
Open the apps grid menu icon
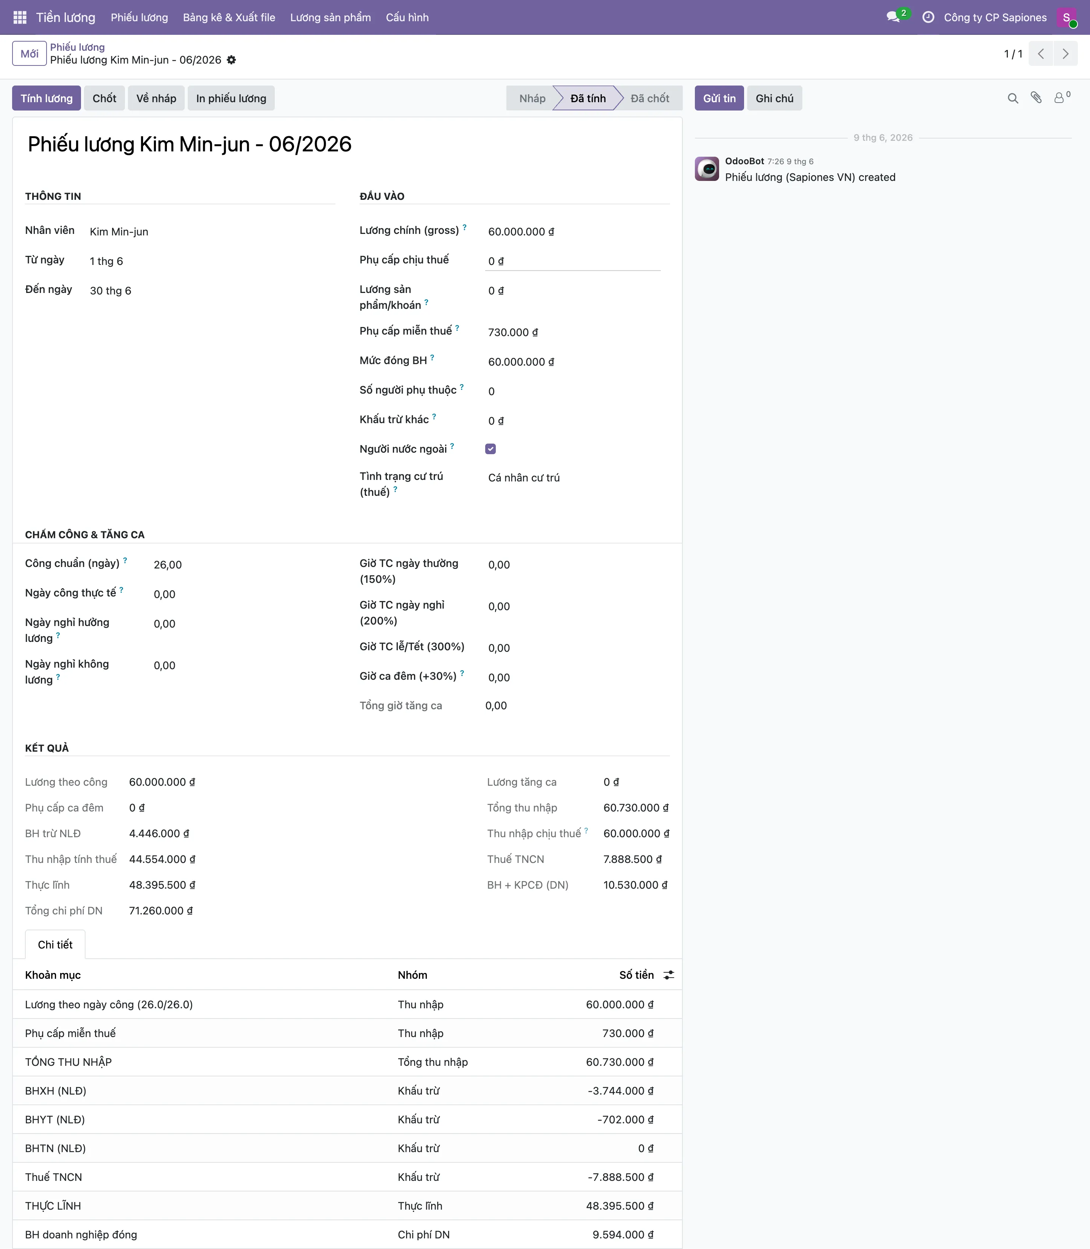(x=19, y=17)
